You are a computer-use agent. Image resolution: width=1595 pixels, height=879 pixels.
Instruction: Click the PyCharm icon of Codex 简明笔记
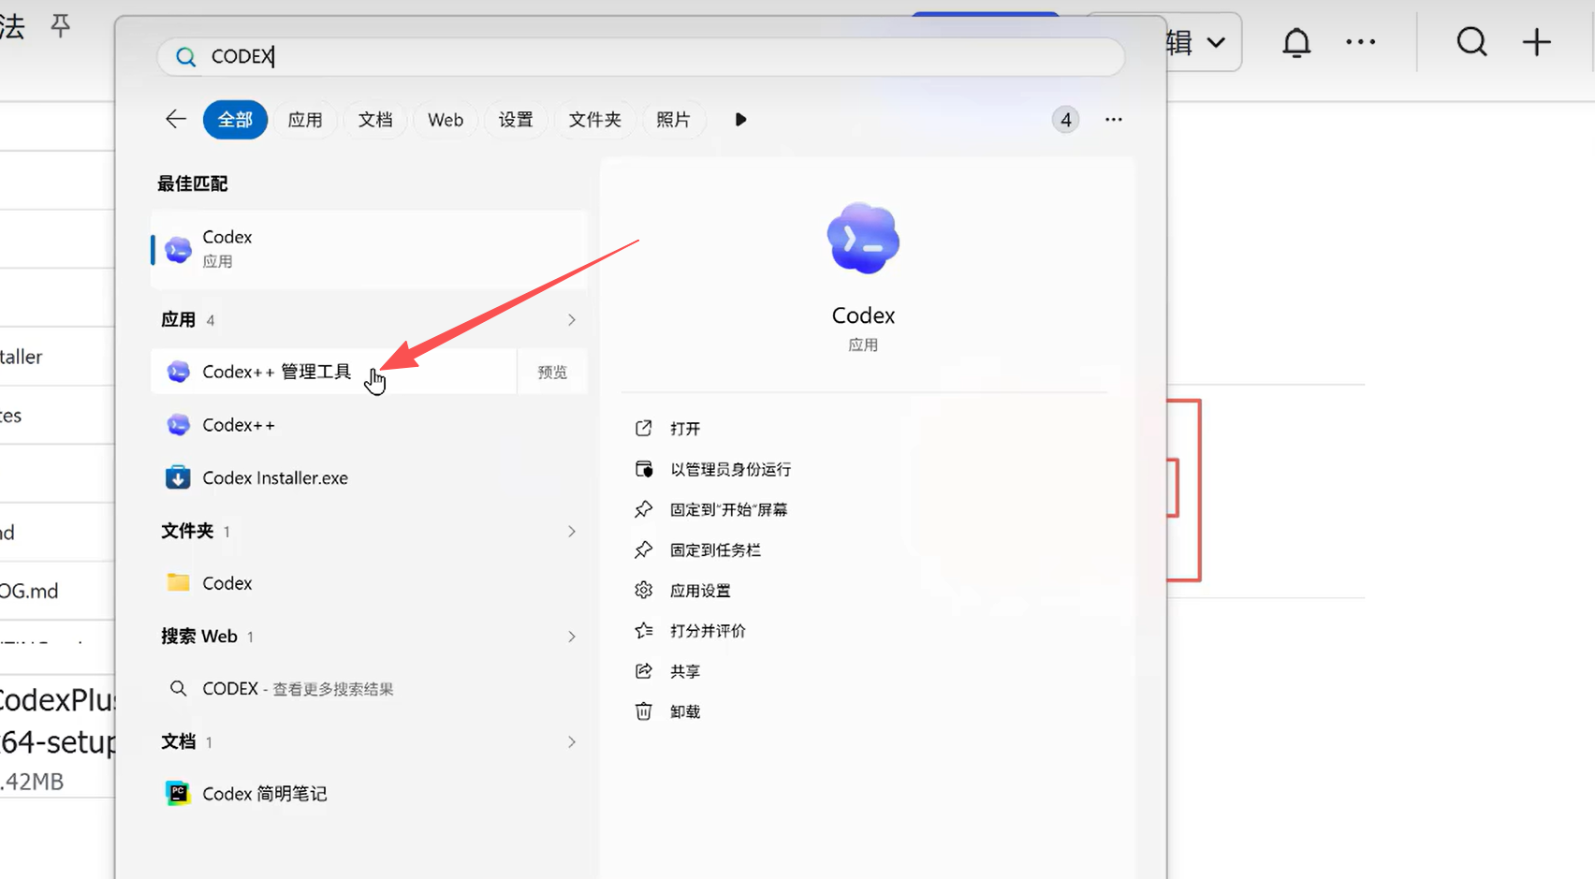[178, 794]
